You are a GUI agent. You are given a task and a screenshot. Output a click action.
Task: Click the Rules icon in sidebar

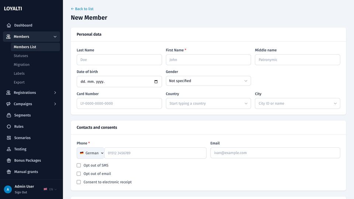click(x=9, y=126)
